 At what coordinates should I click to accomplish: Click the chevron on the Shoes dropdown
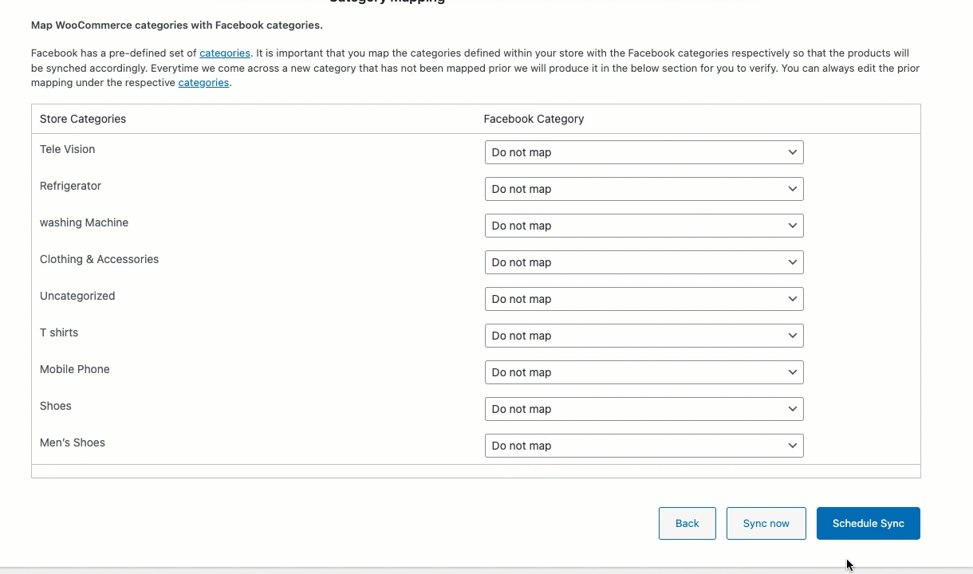(793, 409)
